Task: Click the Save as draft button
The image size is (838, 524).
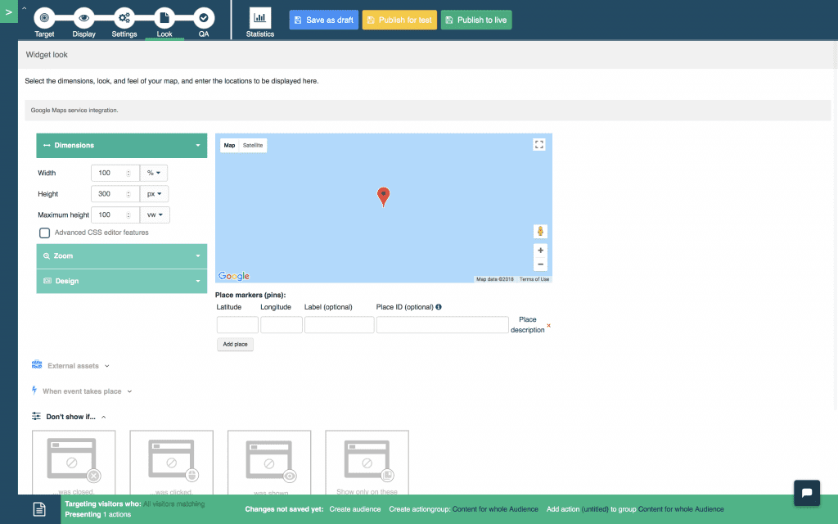Action: pos(323,20)
